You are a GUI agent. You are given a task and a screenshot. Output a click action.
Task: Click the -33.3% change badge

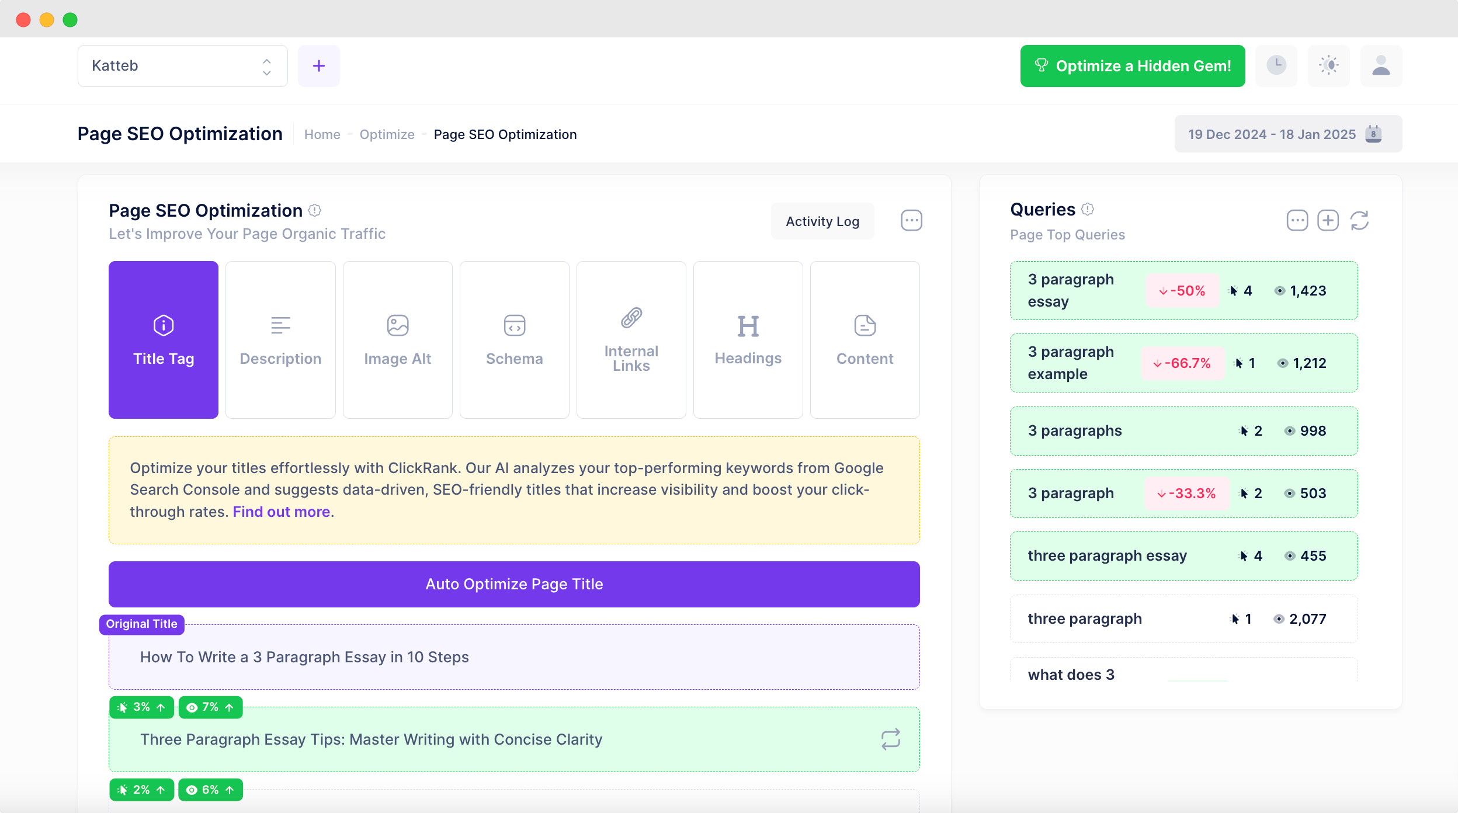coord(1187,494)
